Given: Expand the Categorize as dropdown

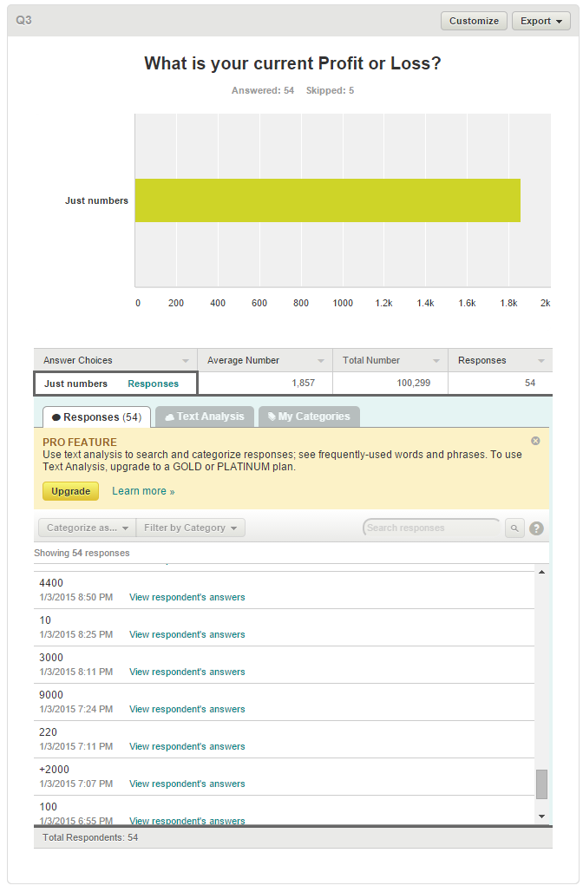Looking at the screenshot, I should pos(87,528).
